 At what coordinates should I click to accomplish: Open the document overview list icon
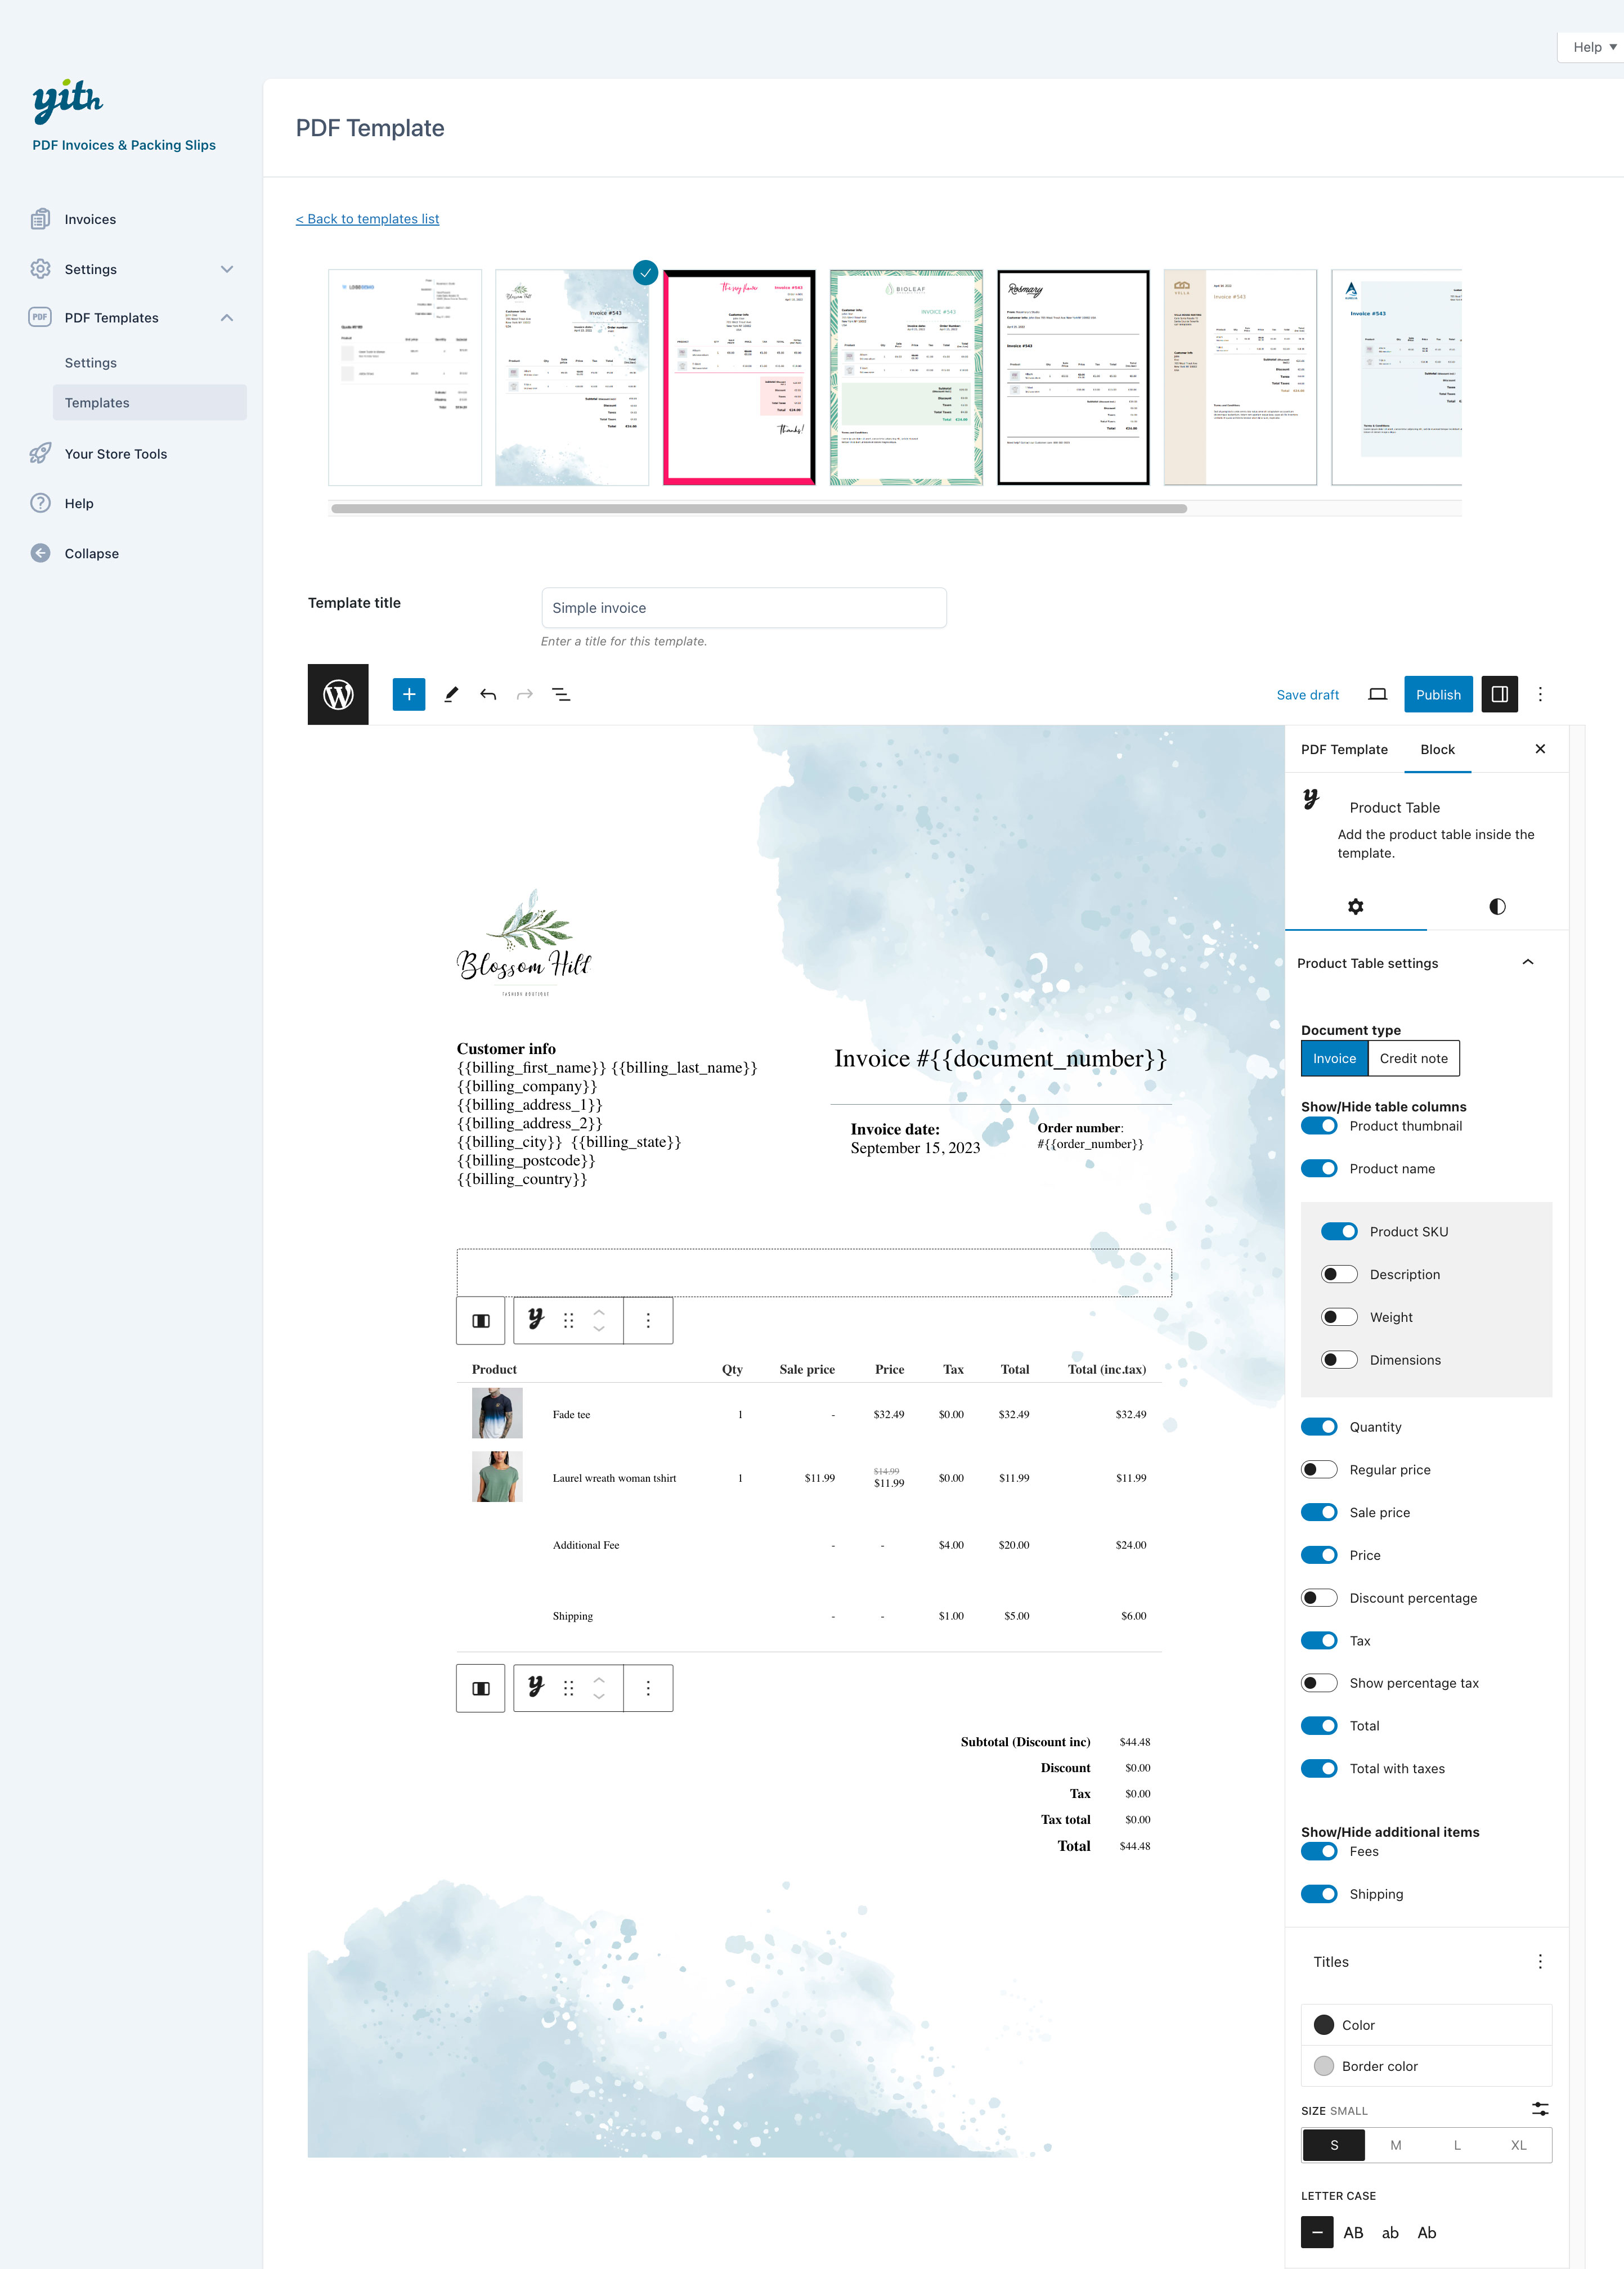(561, 694)
